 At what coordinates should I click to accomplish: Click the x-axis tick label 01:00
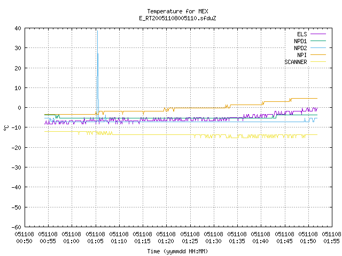point(72,241)
